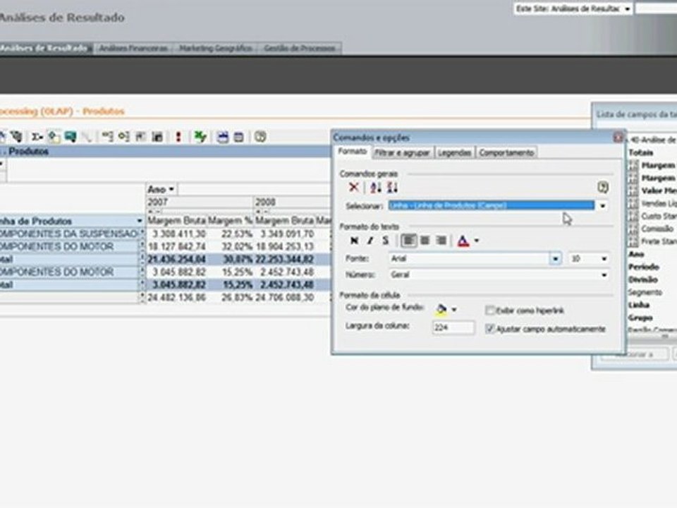The image size is (677, 508).
Task: Switch to Legendas tab
Action: [x=454, y=152]
